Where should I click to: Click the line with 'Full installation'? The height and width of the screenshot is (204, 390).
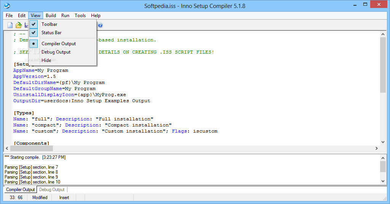pos(83,119)
